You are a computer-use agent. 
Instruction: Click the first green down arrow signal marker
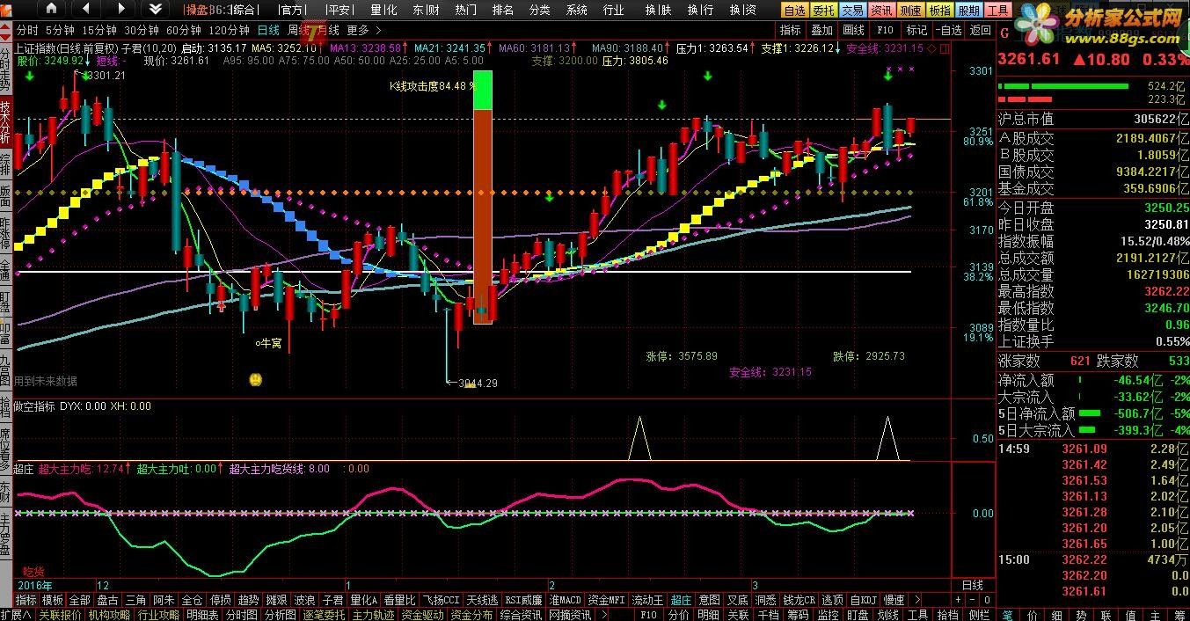coord(30,77)
